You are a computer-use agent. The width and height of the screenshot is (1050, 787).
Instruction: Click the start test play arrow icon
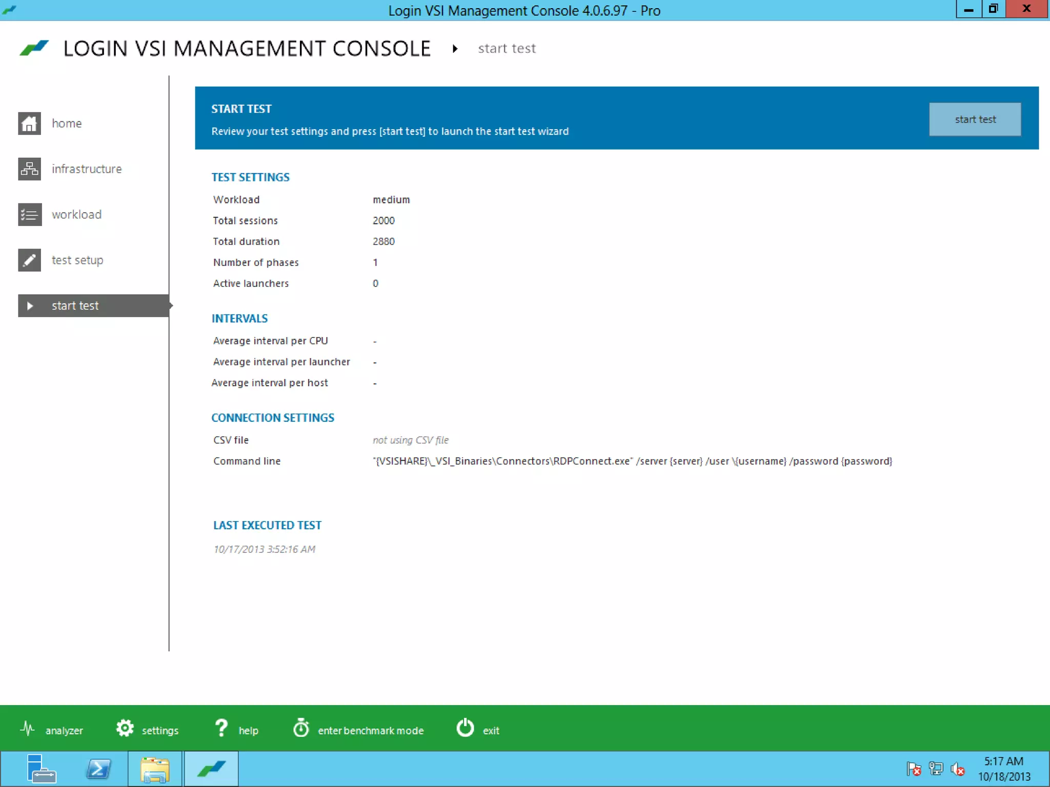[29, 306]
